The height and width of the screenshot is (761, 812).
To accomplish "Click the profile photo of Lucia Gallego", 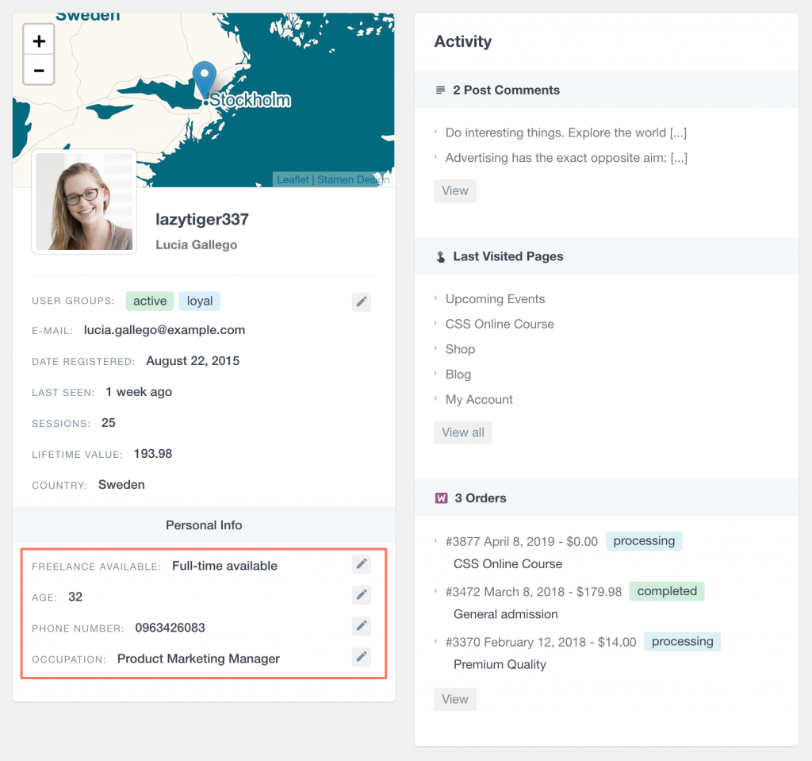I will coord(83,201).
